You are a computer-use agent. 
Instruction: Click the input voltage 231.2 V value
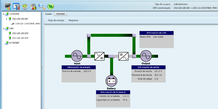point(87,71)
